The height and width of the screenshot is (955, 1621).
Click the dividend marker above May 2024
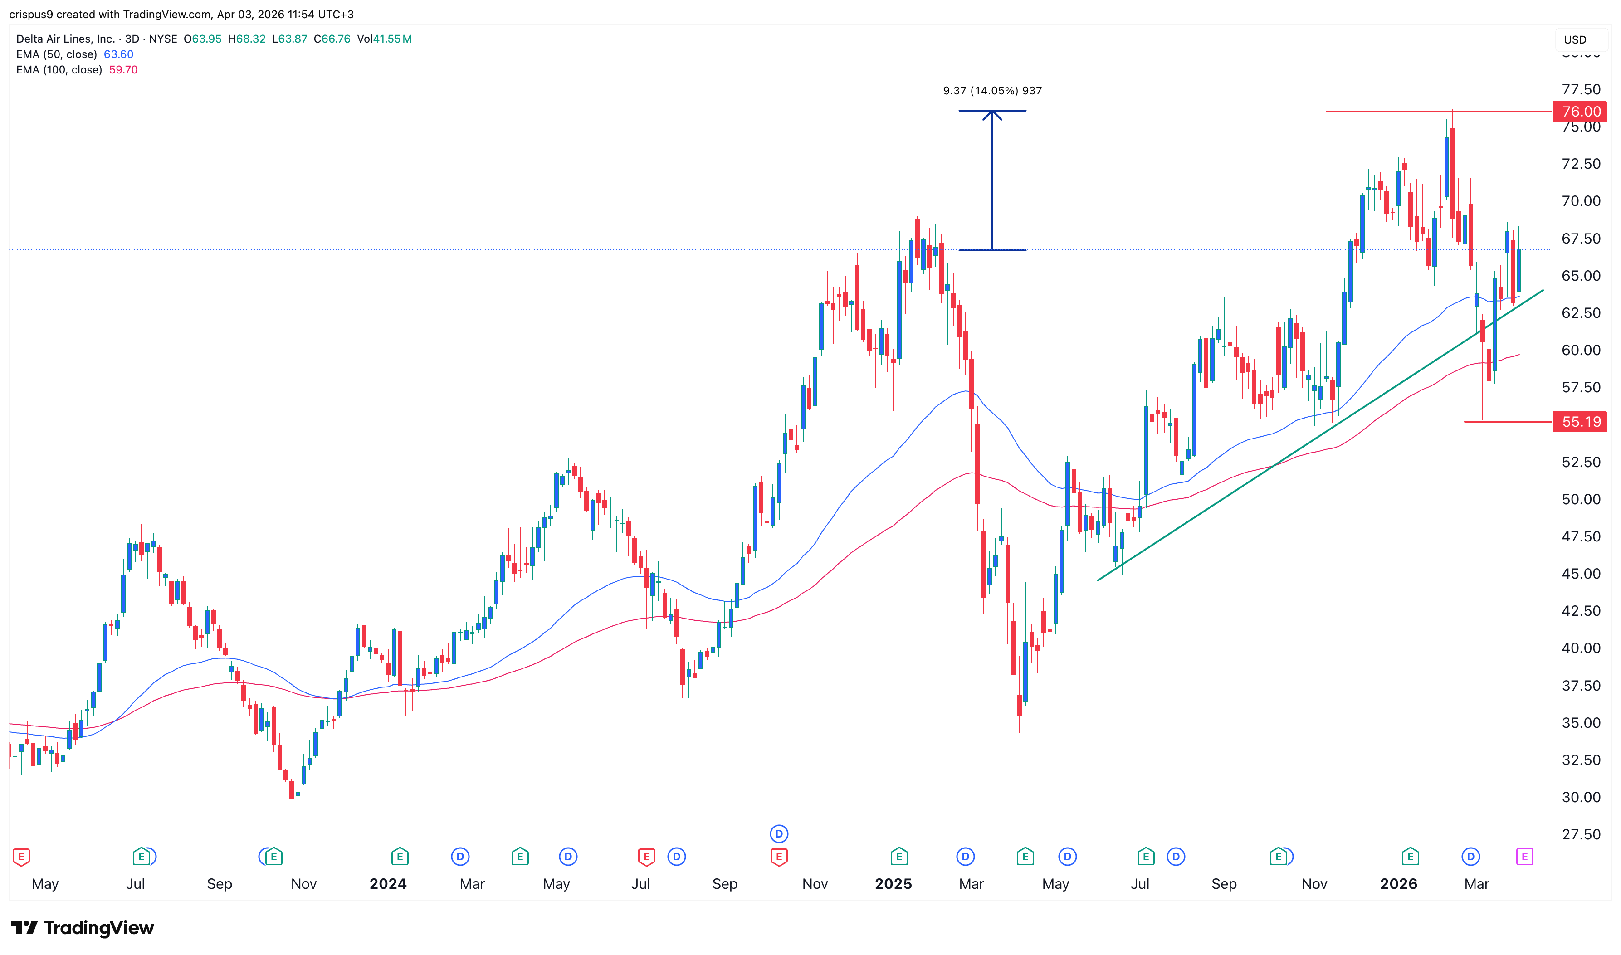coord(567,857)
